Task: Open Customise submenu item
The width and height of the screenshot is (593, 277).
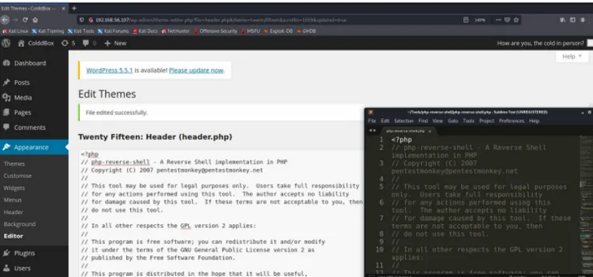Action: [x=18, y=176]
